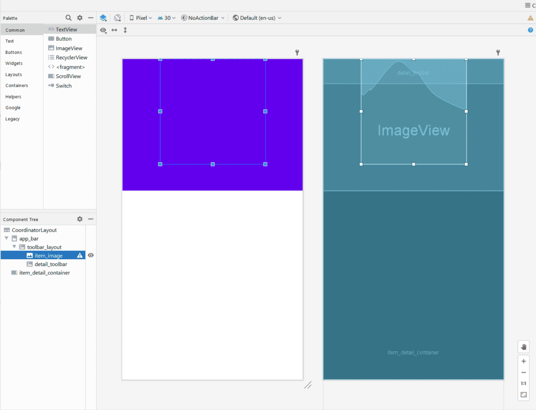The height and width of the screenshot is (410, 536).
Task: Select the Switch component in the Palette
Action: click(63, 85)
